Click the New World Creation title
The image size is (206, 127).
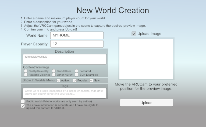click(x=113, y=10)
